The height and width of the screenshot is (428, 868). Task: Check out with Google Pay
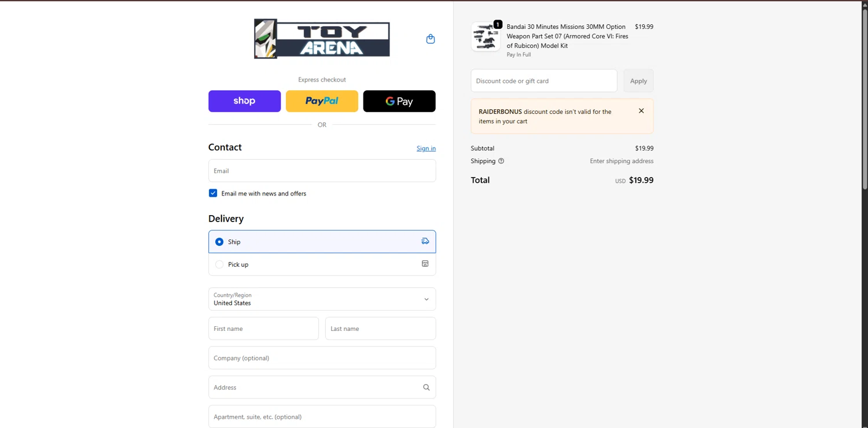coord(399,101)
